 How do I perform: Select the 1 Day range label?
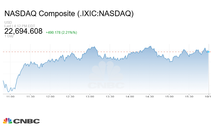[9, 36]
